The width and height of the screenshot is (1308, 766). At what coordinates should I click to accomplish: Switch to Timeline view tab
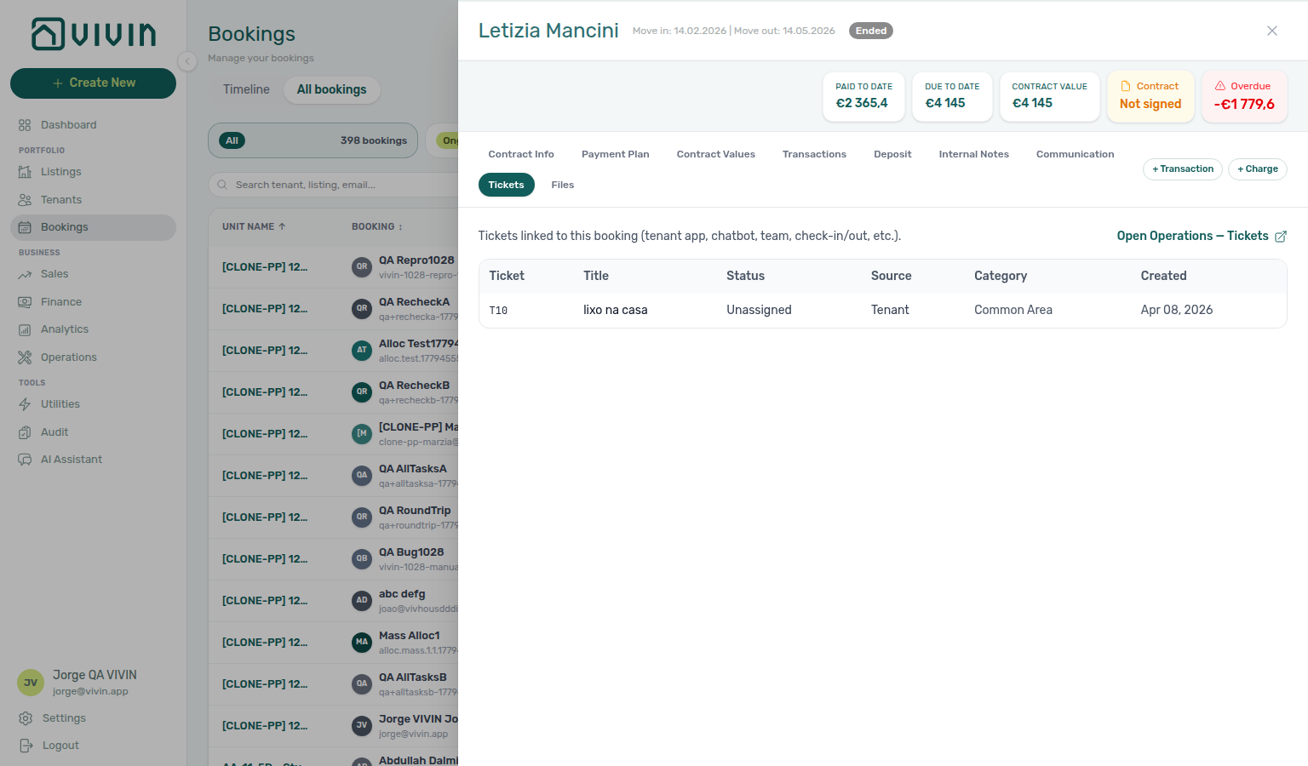pyautogui.click(x=246, y=89)
